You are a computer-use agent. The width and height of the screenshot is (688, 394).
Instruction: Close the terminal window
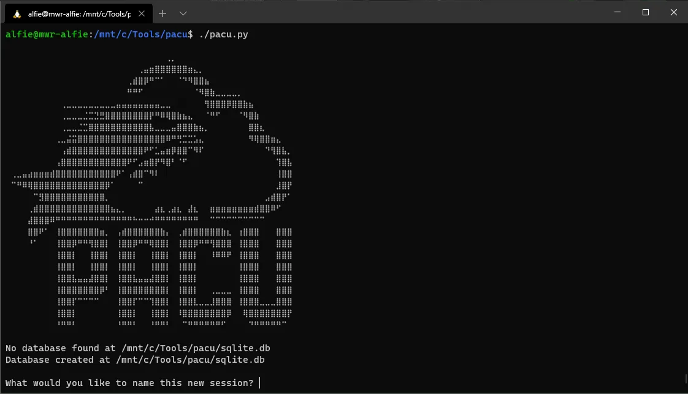(673, 12)
